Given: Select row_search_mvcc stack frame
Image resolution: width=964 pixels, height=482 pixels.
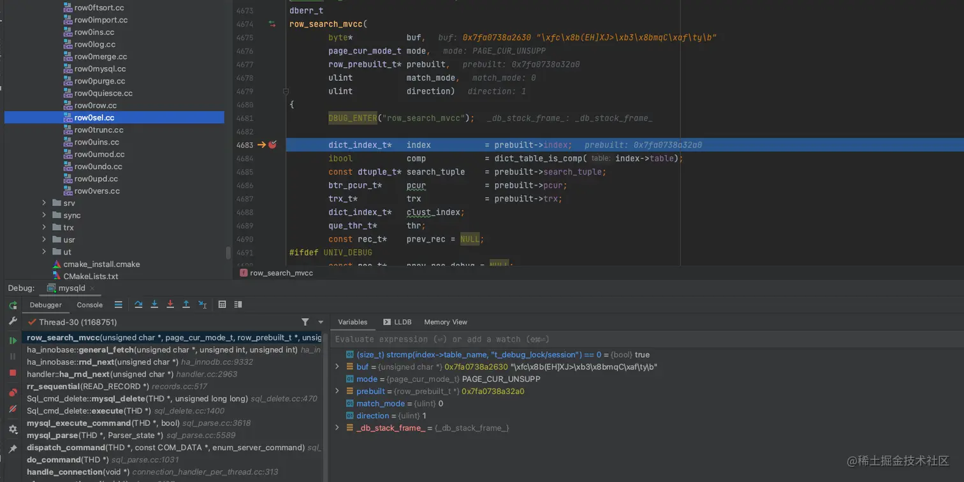Looking at the screenshot, I should 173,337.
